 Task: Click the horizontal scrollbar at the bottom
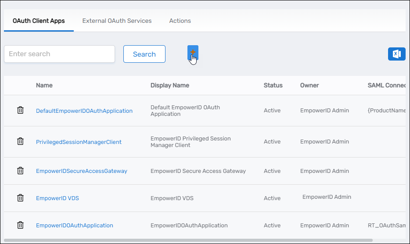click(x=188, y=240)
